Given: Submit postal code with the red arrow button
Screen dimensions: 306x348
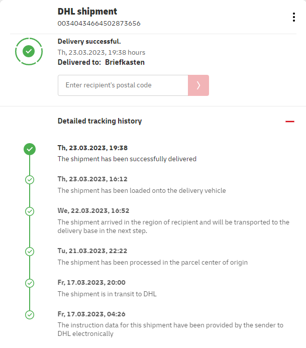Looking at the screenshot, I should click(x=198, y=85).
